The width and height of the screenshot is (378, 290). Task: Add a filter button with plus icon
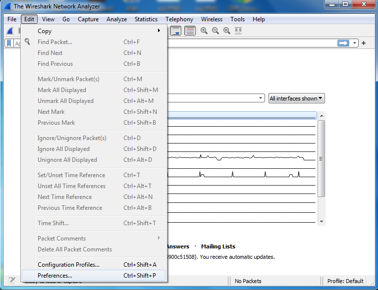click(364, 43)
